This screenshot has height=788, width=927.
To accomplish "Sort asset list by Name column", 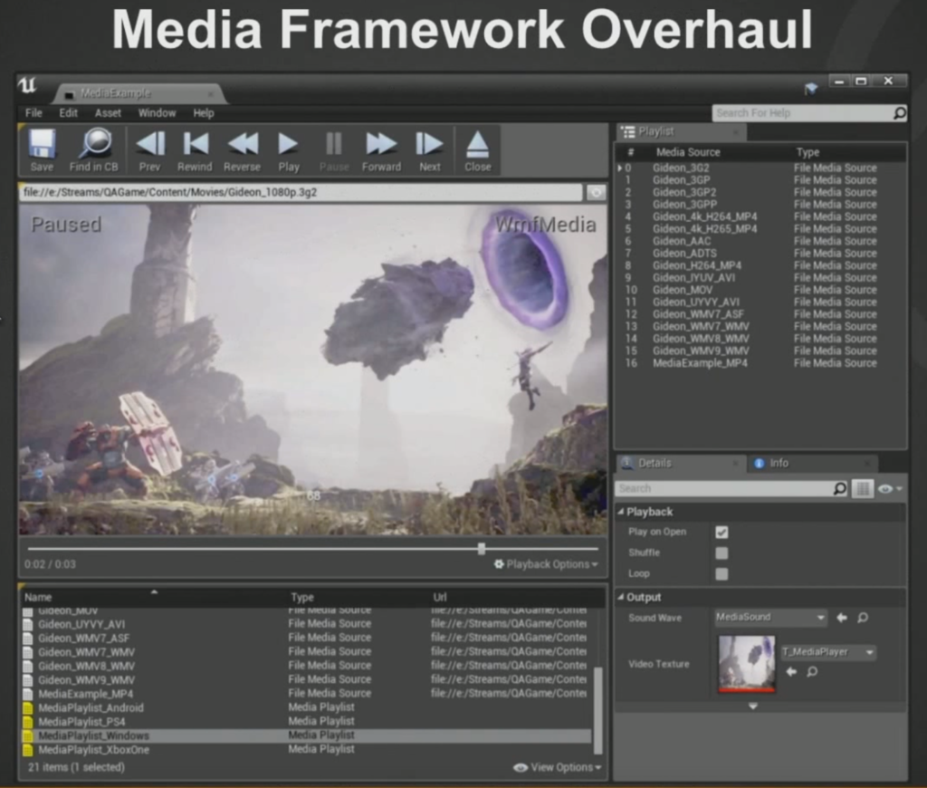I will tap(38, 598).
